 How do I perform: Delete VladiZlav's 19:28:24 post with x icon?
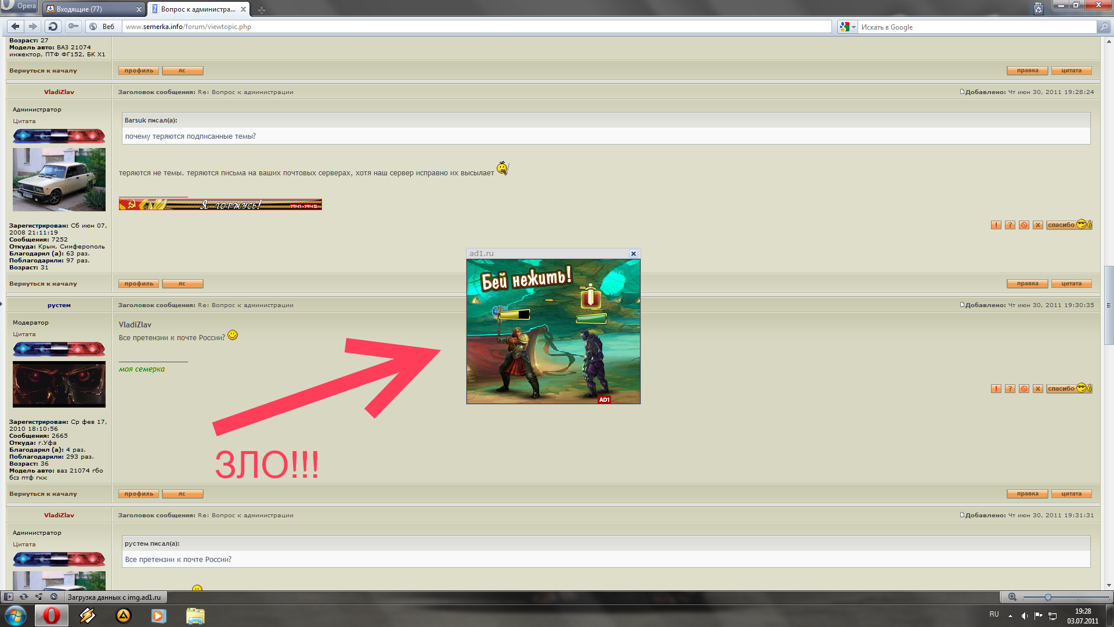click(x=1038, y=225)
